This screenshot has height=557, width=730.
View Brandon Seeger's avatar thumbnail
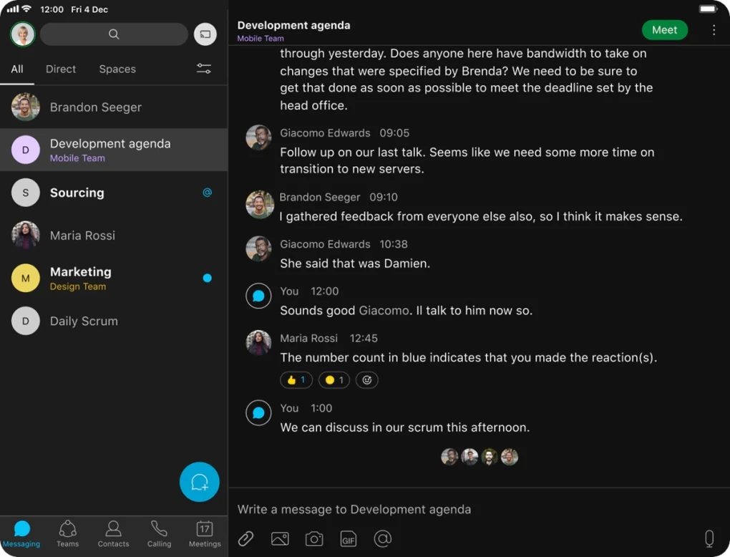coord(25,107)
